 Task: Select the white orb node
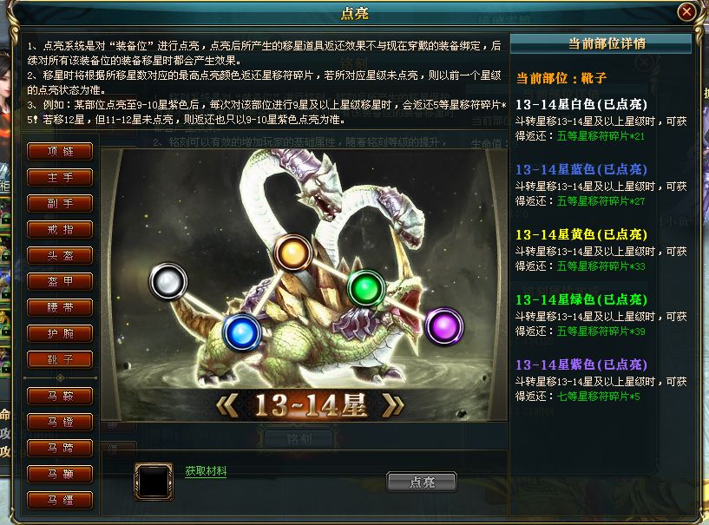168,282
